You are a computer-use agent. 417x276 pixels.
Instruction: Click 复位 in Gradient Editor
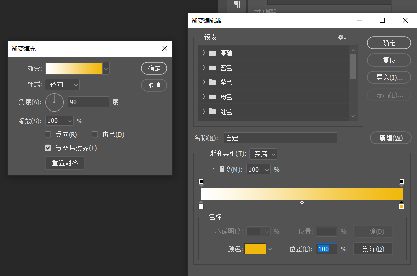pos(389,60)
